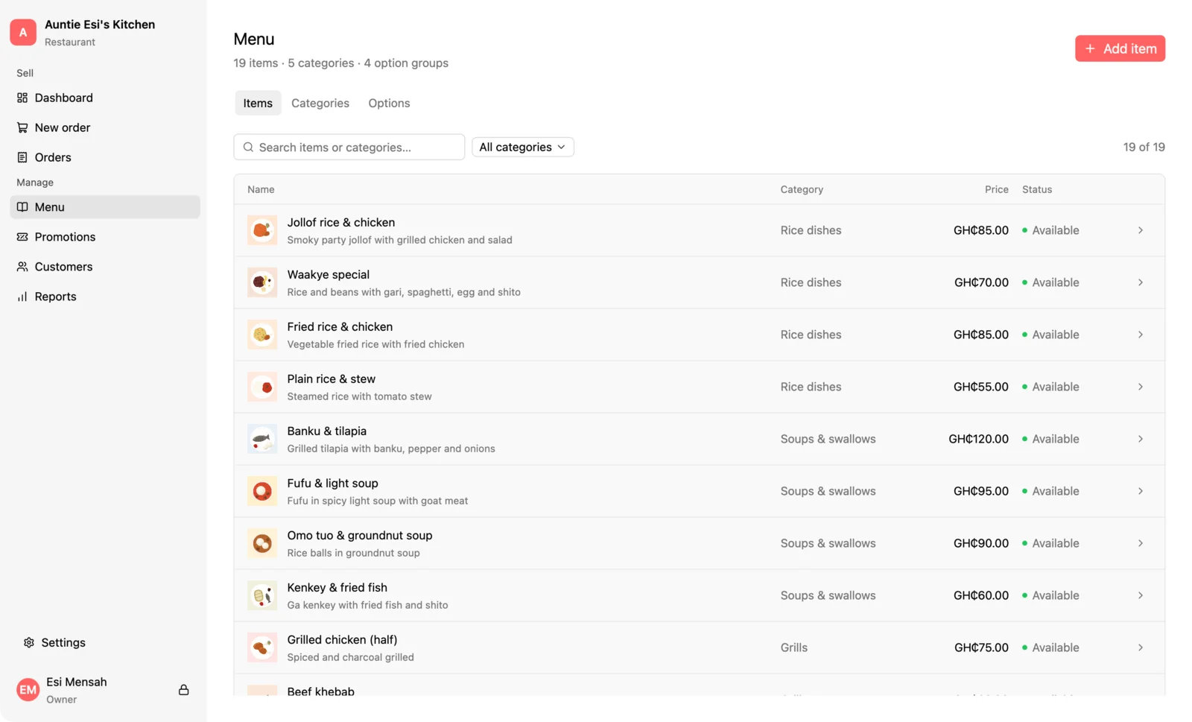Open Fufu & light soup thumbnail

(x=262, y=491)
